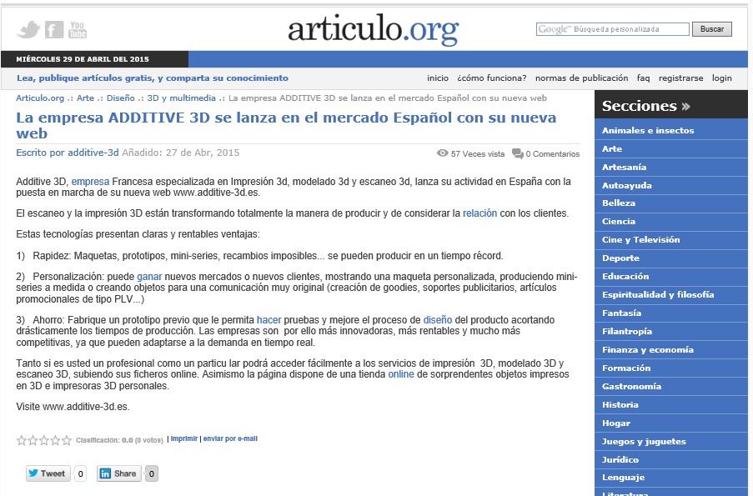Click the 'hacer' inline link
Screen dimensions: 753x496
click(269, 320)
